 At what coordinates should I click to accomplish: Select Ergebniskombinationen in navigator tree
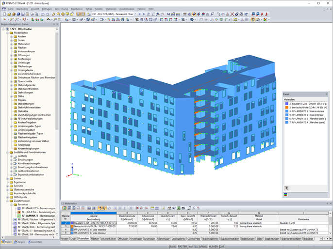(31, 175)
